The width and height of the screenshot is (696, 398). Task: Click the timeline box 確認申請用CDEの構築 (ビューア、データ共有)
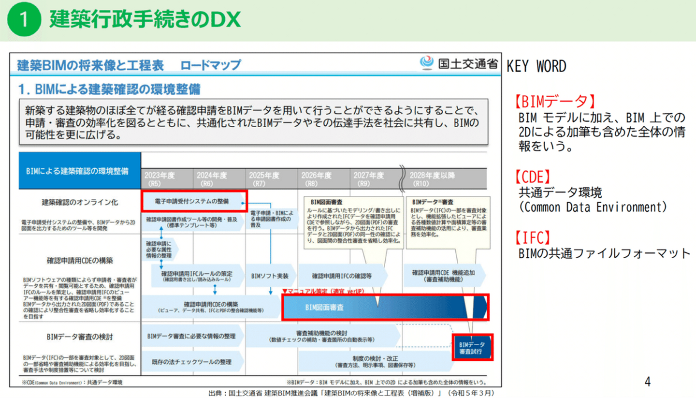[x=211, y=307]
